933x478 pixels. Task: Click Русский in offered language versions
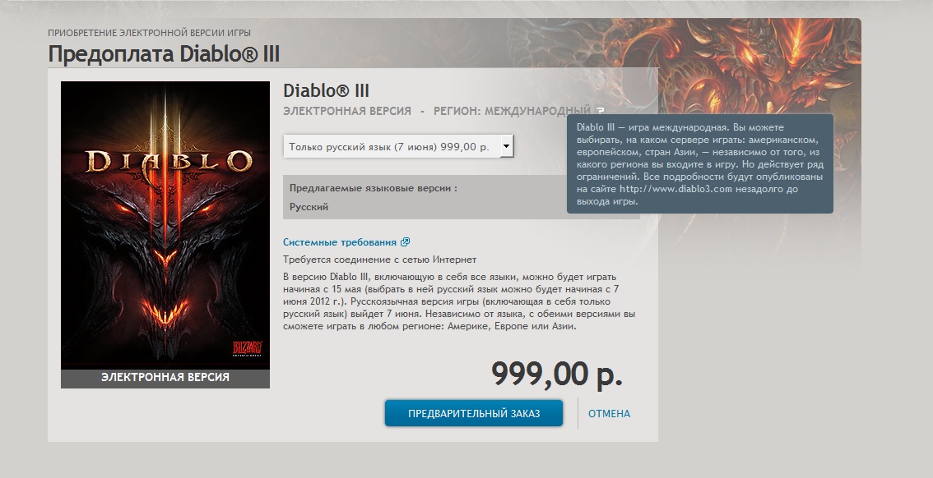tap(309, 207)
